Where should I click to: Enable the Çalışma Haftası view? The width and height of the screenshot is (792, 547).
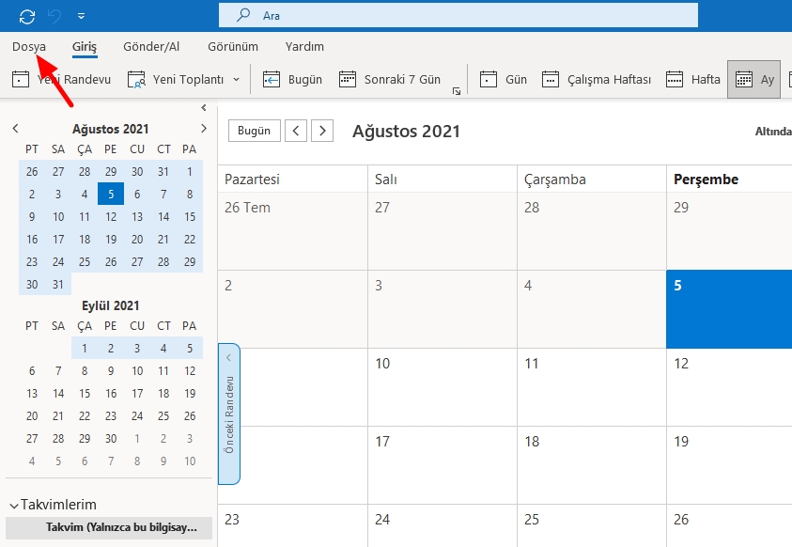pos(612,79)
